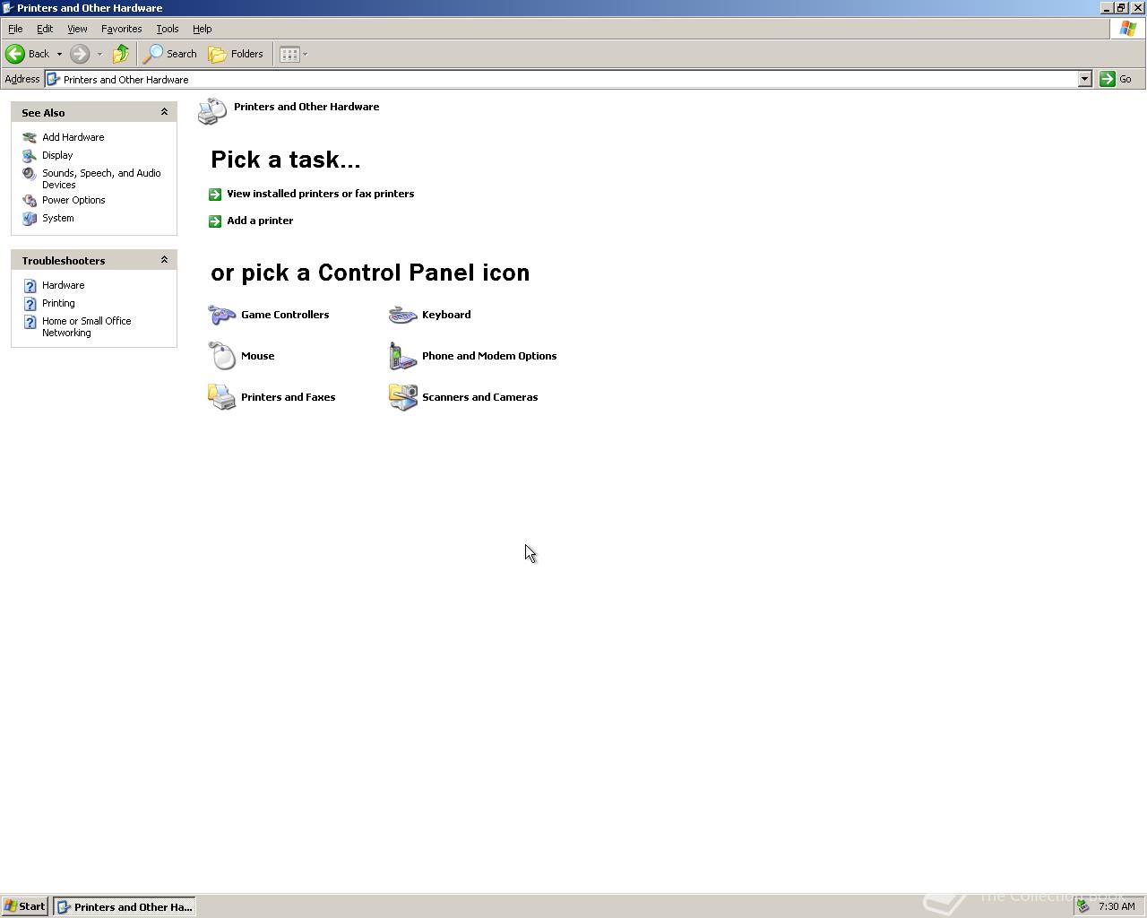Open the Back button history dropdown
The image size is (1147, 918).
click(x=59, y=54)
